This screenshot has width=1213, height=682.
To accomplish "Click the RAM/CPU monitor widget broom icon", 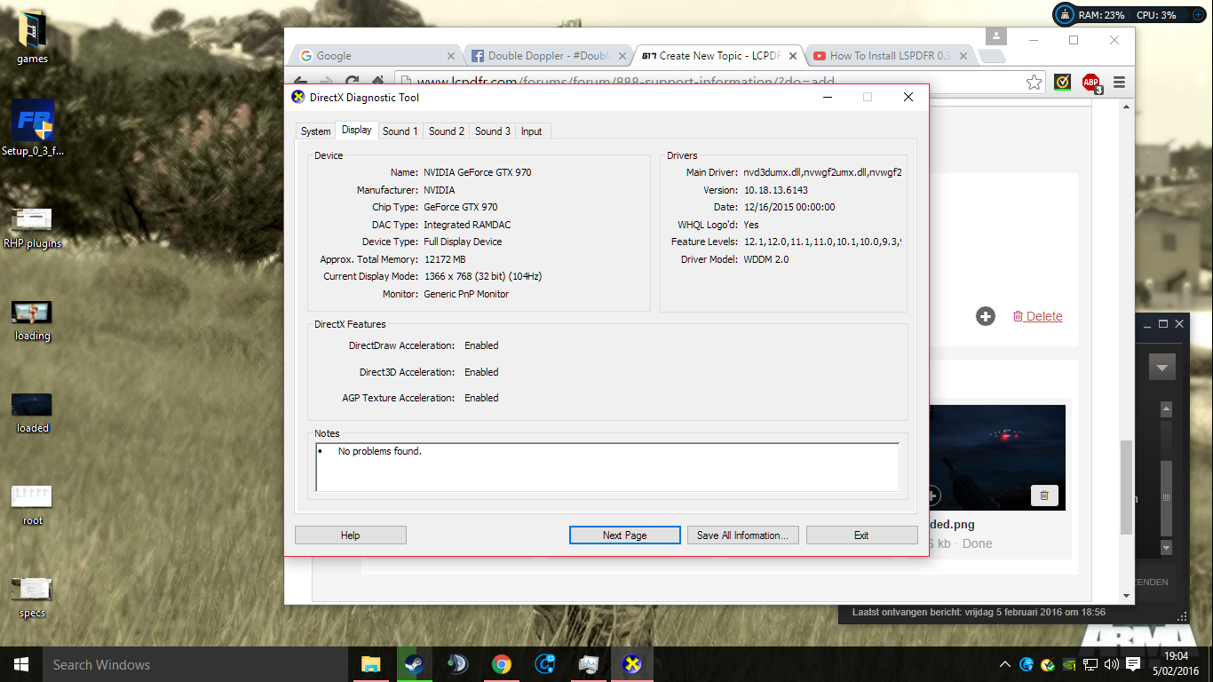I will coord(1065,15).
